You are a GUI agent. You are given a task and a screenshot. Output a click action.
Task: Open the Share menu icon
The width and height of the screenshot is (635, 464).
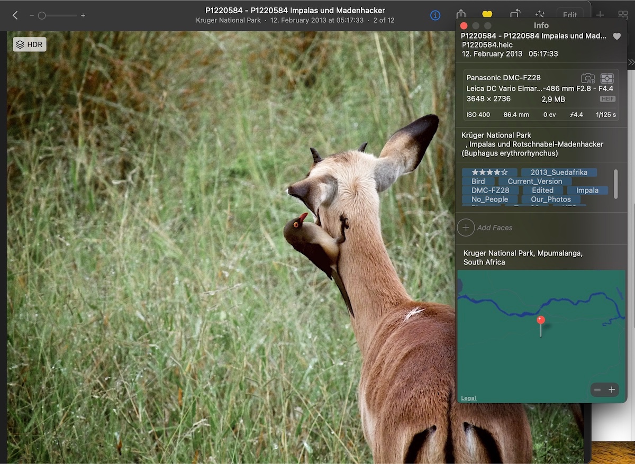click(x=461, y=15)
